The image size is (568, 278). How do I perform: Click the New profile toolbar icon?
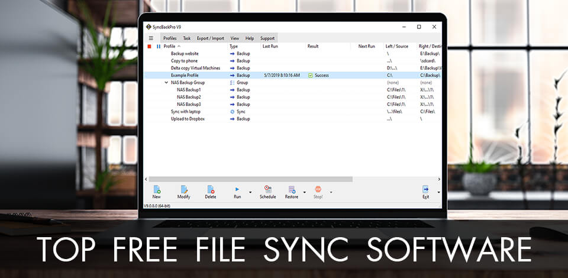(156, 189)
